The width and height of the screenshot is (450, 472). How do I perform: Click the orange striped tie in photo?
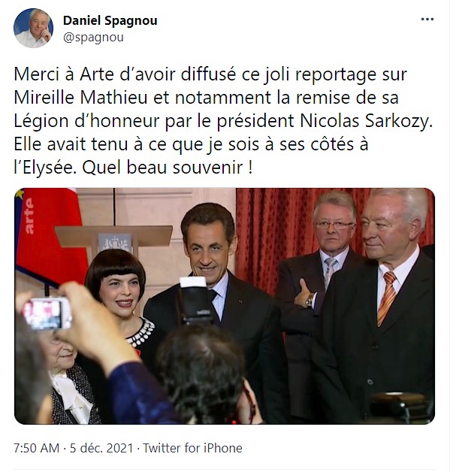[387, 298]
